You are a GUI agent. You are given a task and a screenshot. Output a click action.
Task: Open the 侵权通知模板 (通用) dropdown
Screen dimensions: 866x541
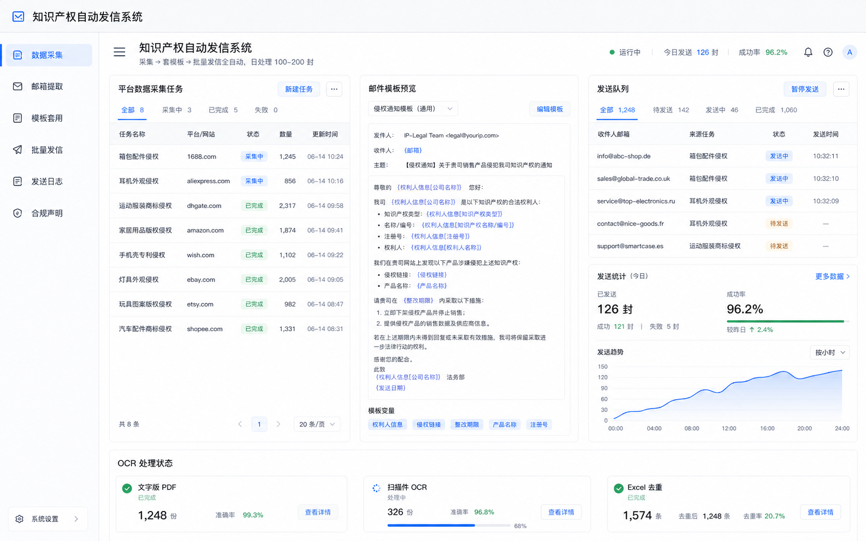413,109
